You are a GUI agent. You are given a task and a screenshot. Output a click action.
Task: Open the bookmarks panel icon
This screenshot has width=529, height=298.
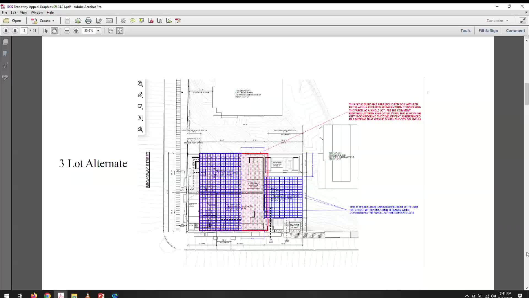pos(5,54)
